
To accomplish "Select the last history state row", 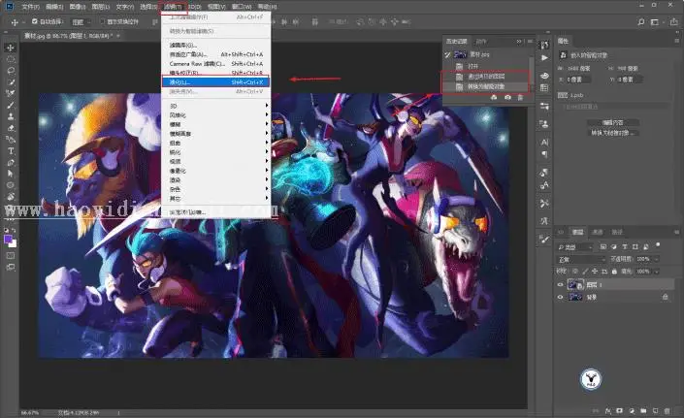I will pos(486,86).
